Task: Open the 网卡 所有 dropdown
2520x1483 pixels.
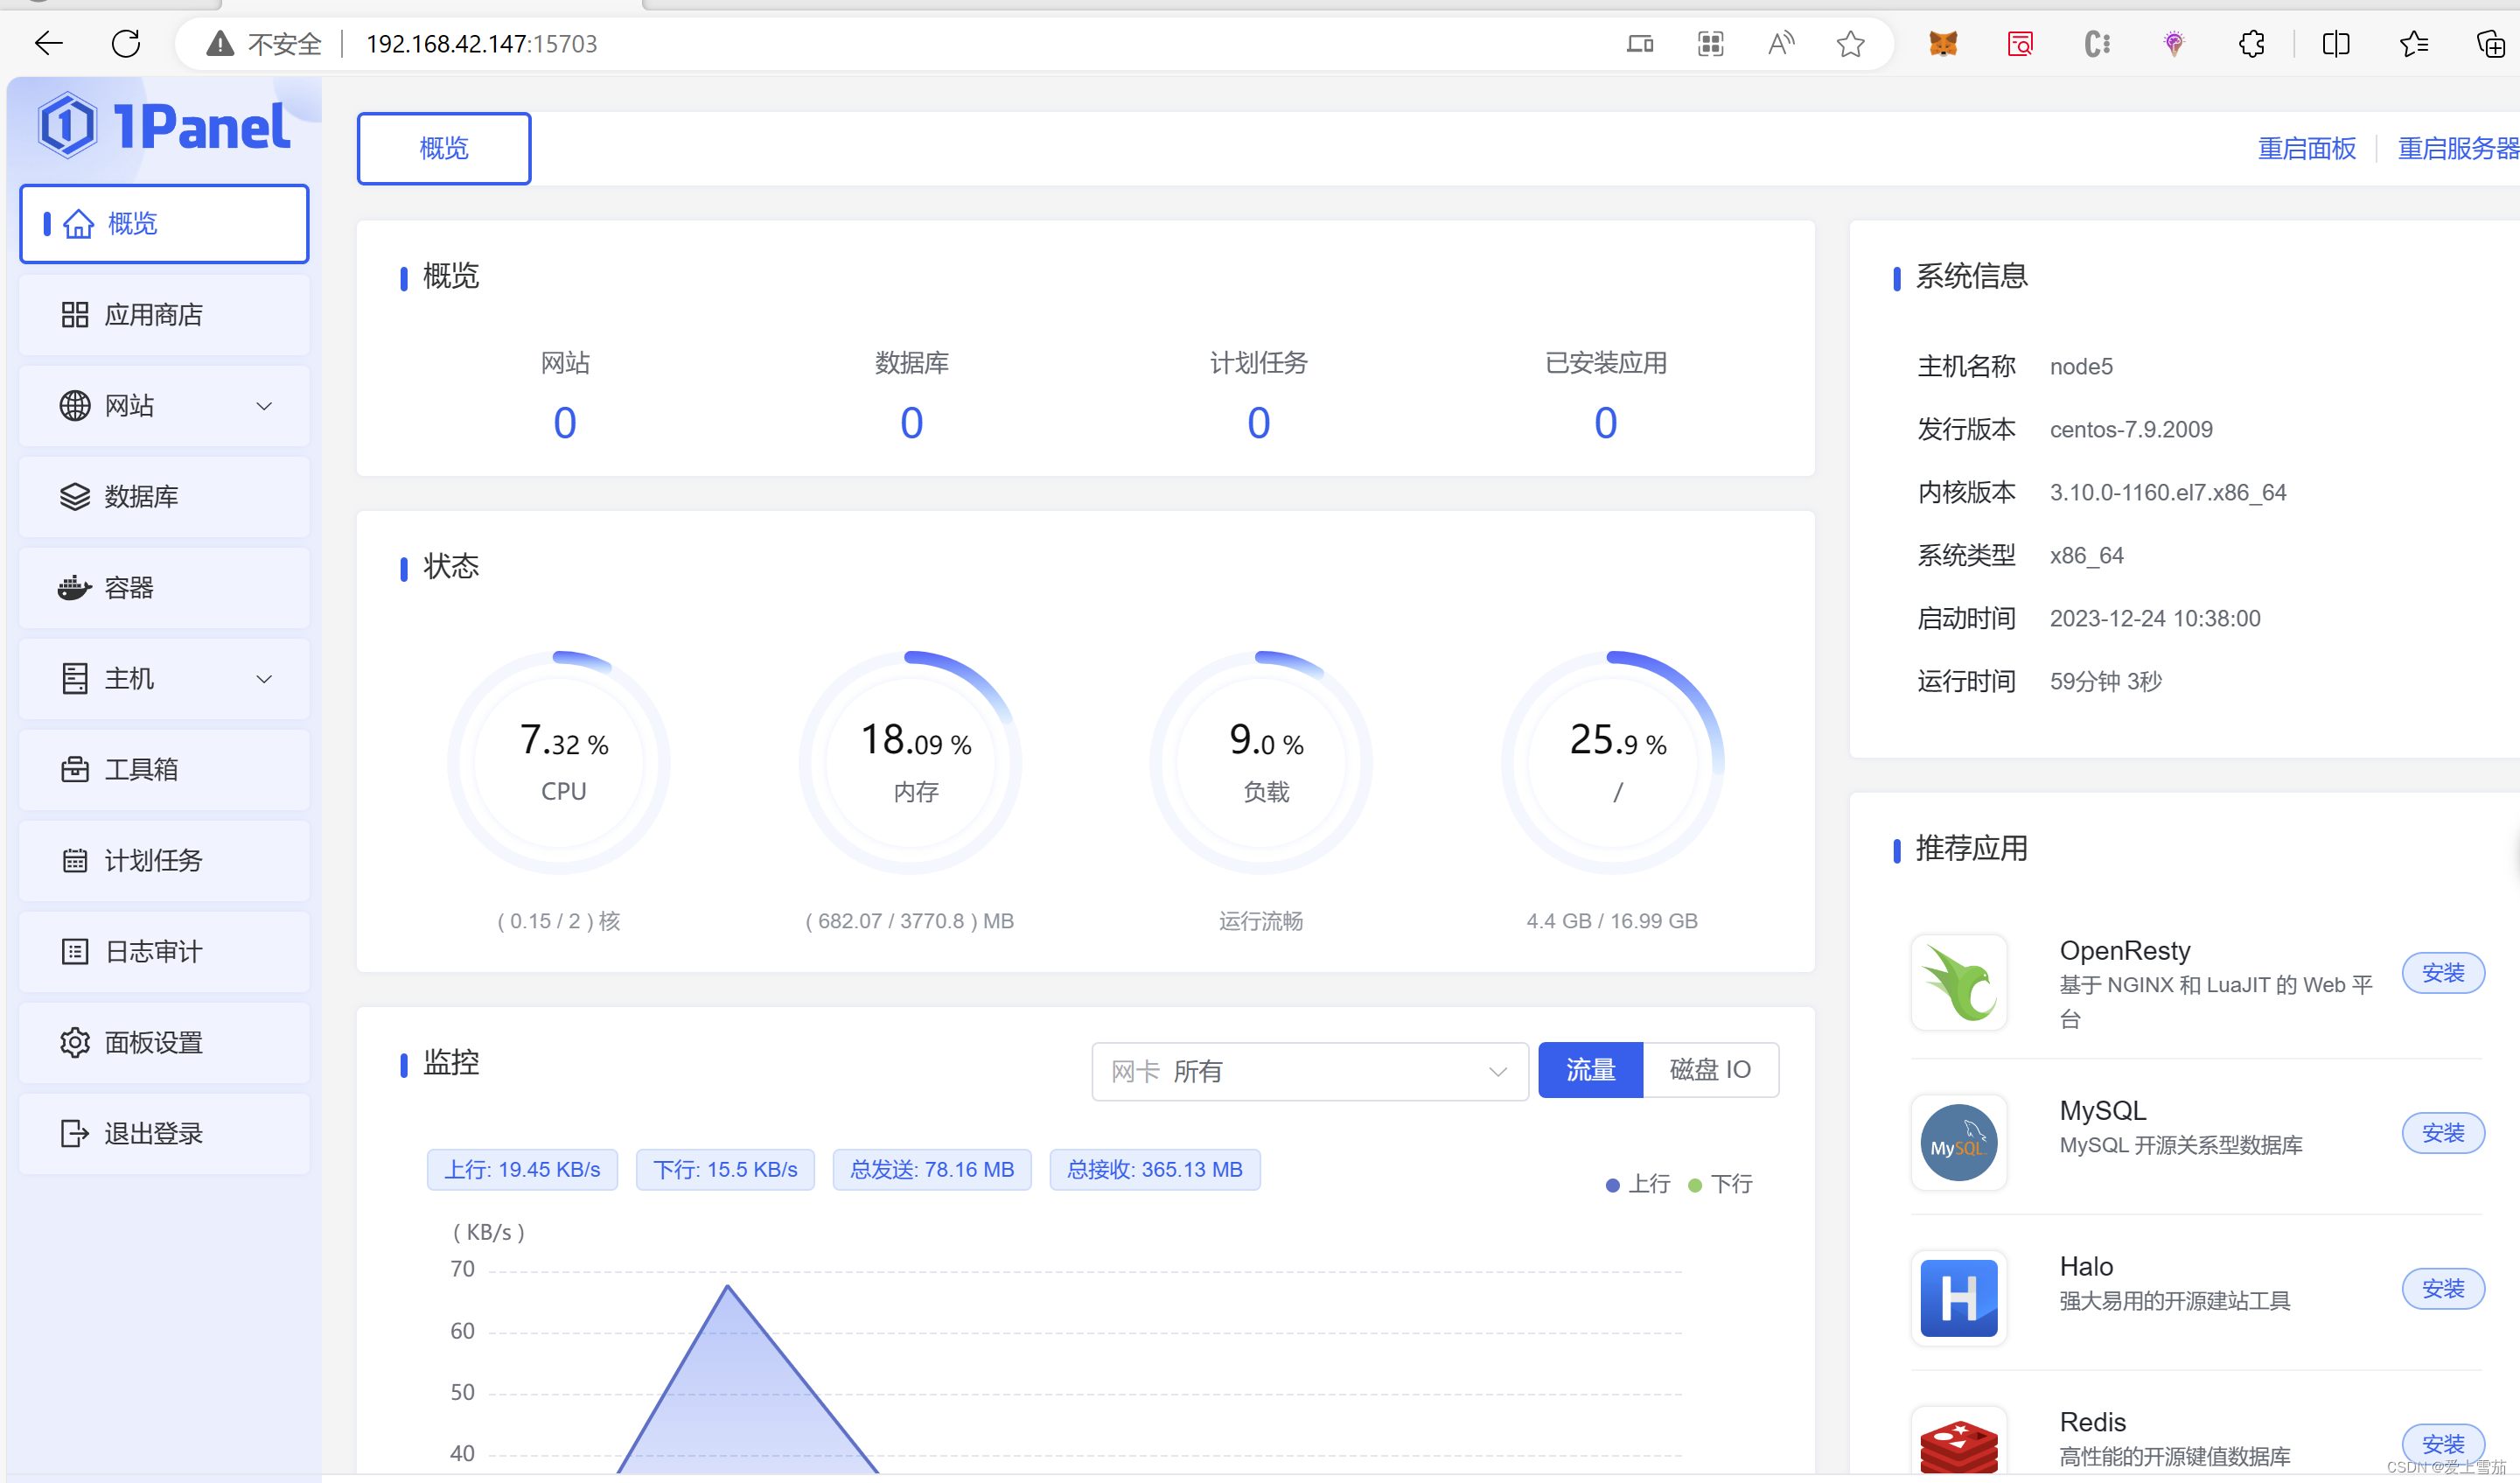Action: [x=1308, y=1071]
